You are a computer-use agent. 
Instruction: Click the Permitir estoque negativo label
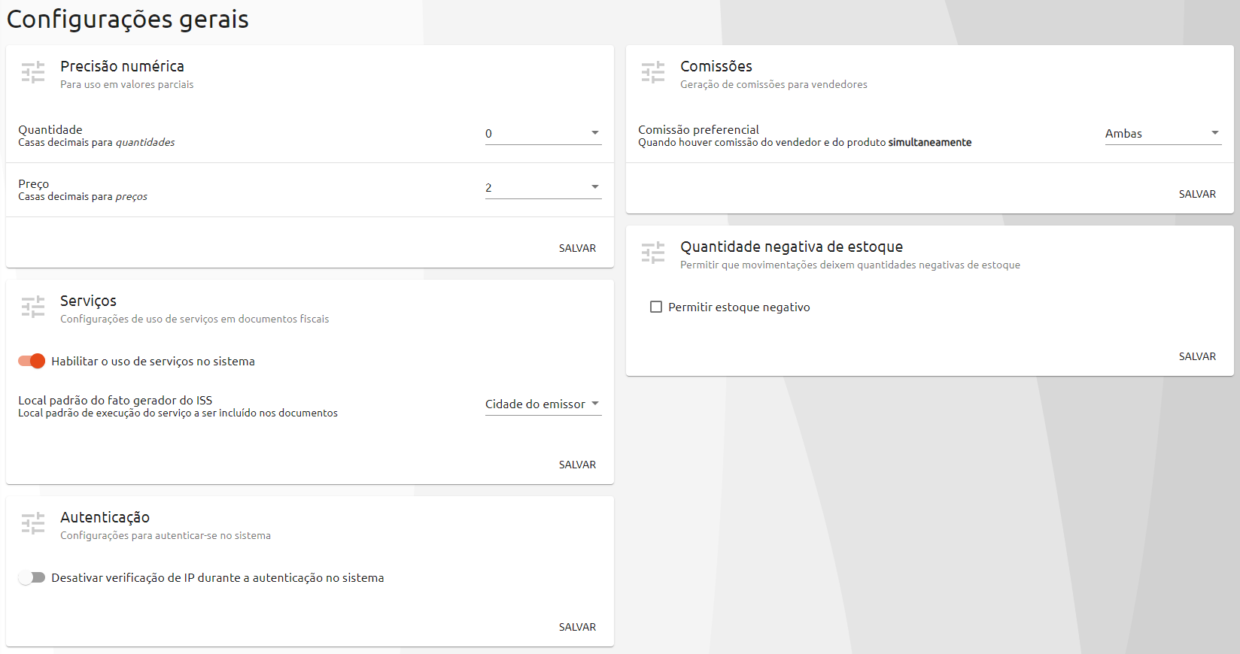pos(739,307)
